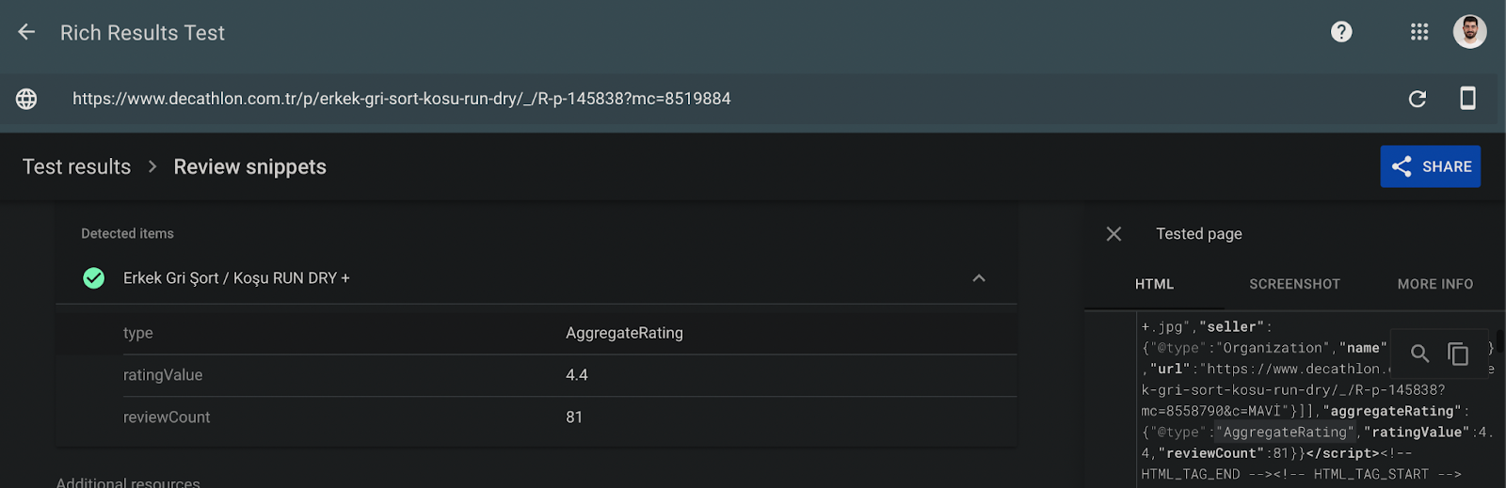
Task: Click the green valid checkmark icon
Action: click(94, 278)
